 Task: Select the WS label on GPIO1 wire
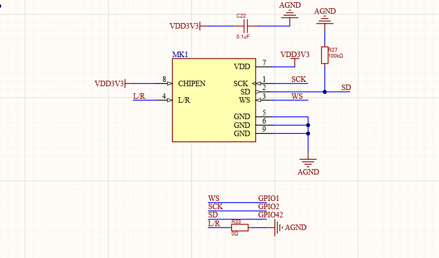pos(213,198)
